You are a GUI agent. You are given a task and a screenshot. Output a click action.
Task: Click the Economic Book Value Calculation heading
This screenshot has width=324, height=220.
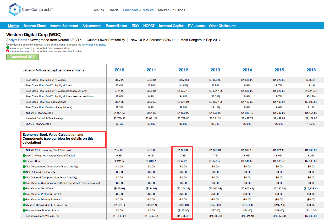(58, 139)
